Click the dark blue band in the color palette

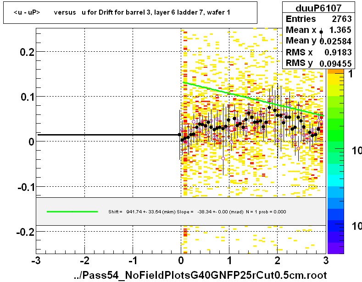336,226
